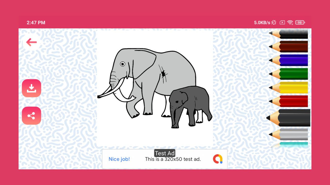The height and width of the screenshot is (185, 330).
Task: Tap the pink back arrow
Action: [x=31, y=42]
